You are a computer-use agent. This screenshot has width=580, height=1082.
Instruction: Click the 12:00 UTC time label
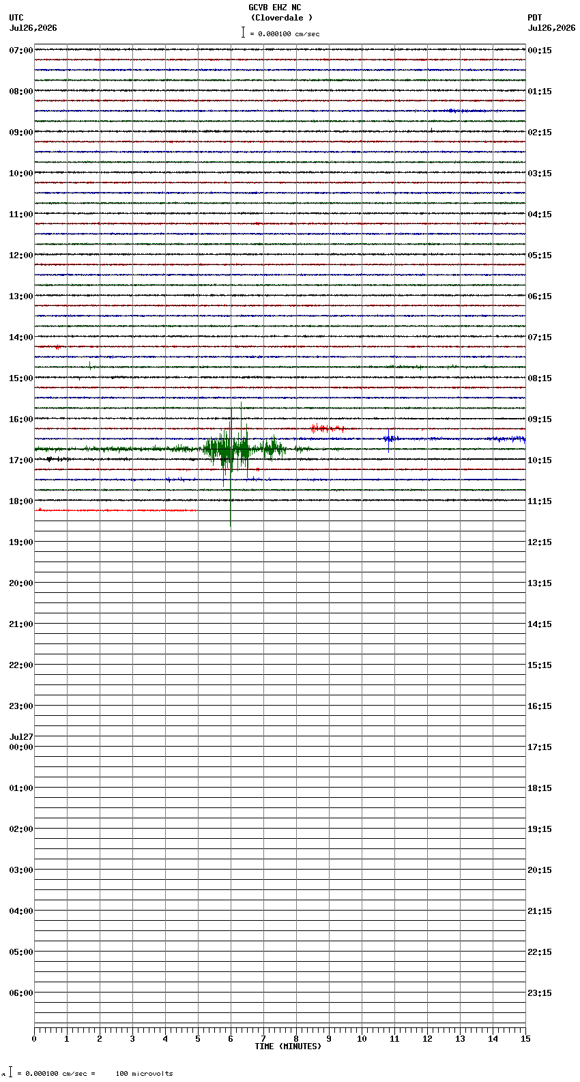(x=21, y=255)
